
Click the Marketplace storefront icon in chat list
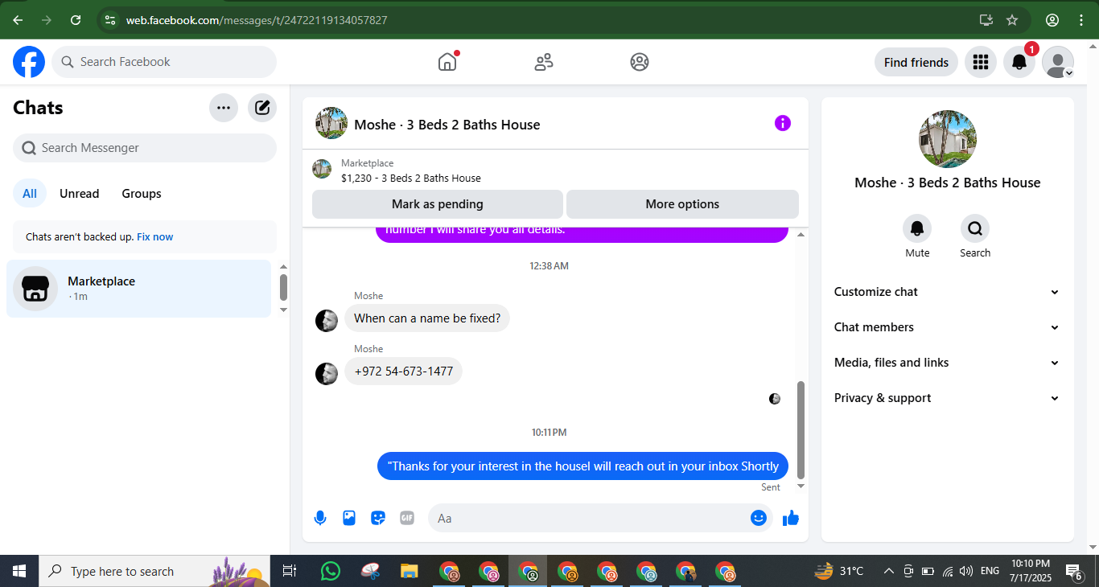click(35, 289)
